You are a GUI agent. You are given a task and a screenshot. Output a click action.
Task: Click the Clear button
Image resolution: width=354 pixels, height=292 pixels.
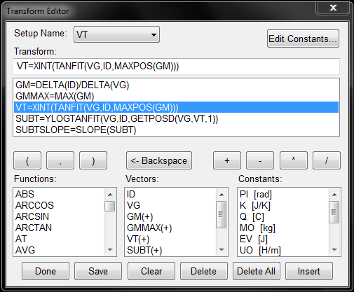[x=151, y=271]
